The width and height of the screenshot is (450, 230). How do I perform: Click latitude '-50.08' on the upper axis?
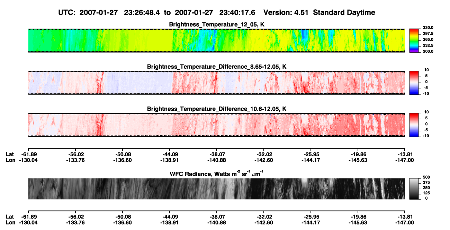coord(122,154)
